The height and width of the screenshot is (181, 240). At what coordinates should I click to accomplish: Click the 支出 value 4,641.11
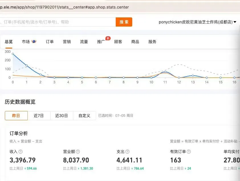click(x=129, y=160)
